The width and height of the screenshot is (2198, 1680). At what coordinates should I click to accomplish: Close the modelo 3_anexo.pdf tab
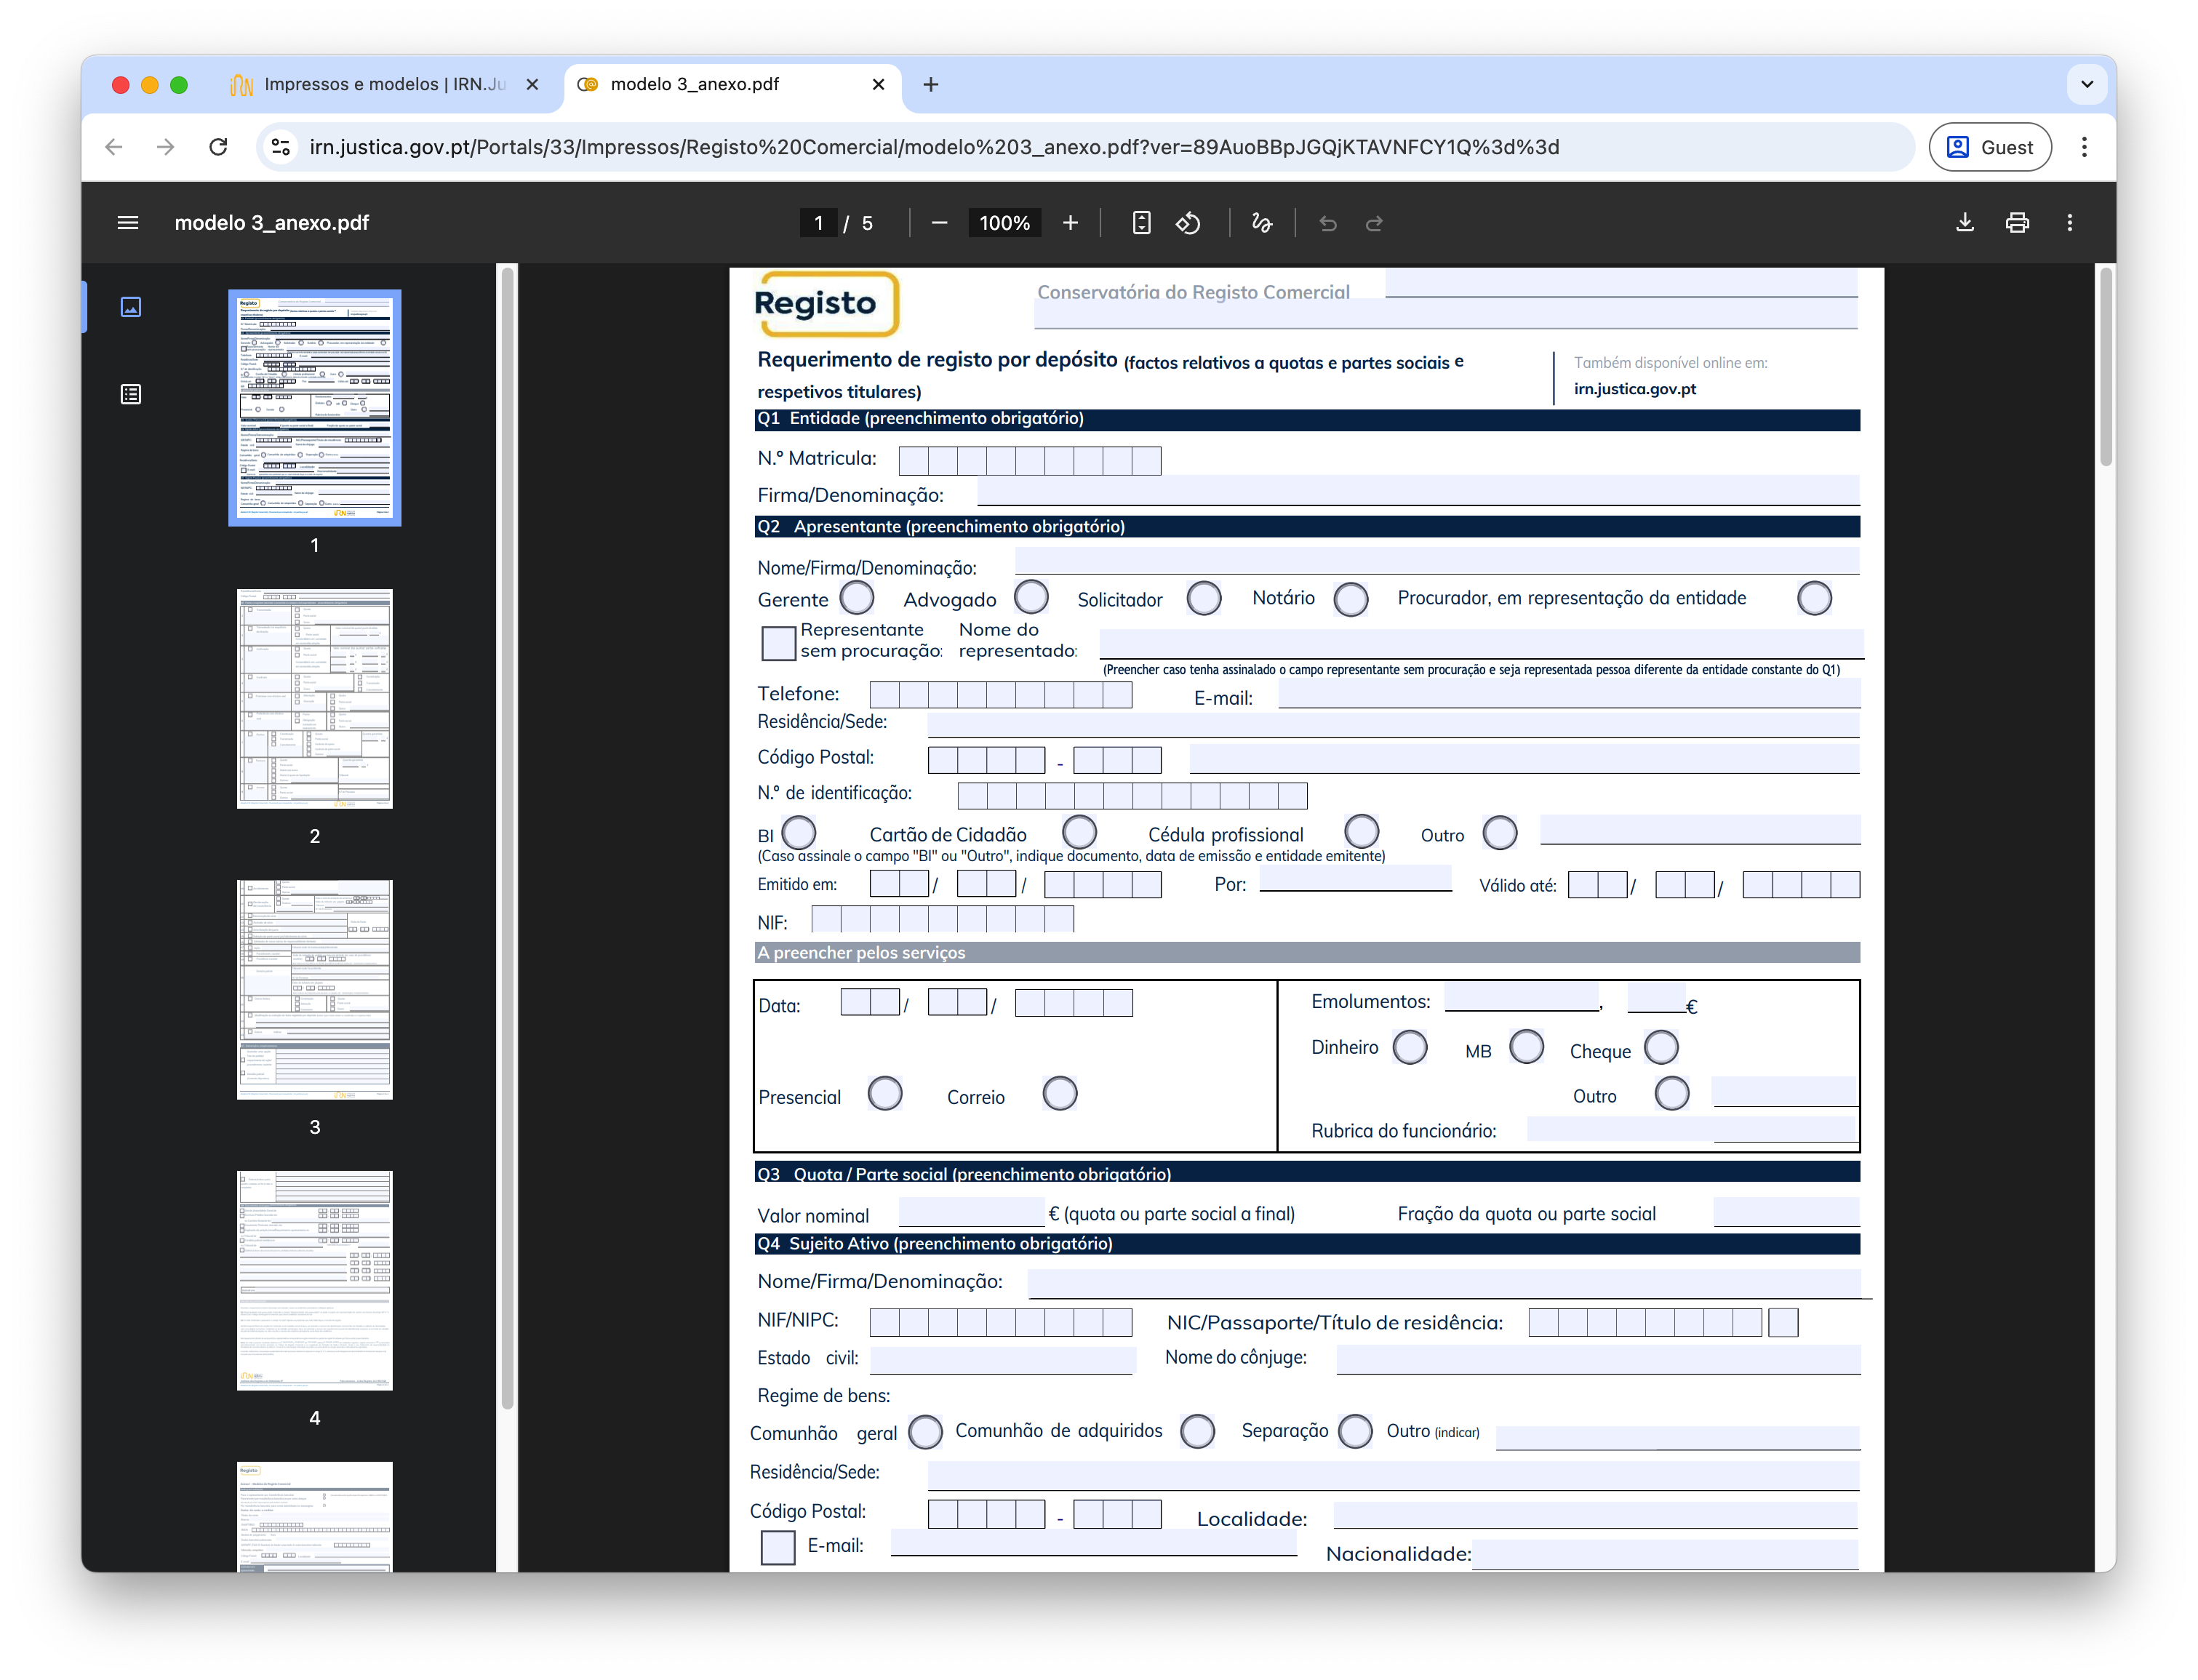878,85
